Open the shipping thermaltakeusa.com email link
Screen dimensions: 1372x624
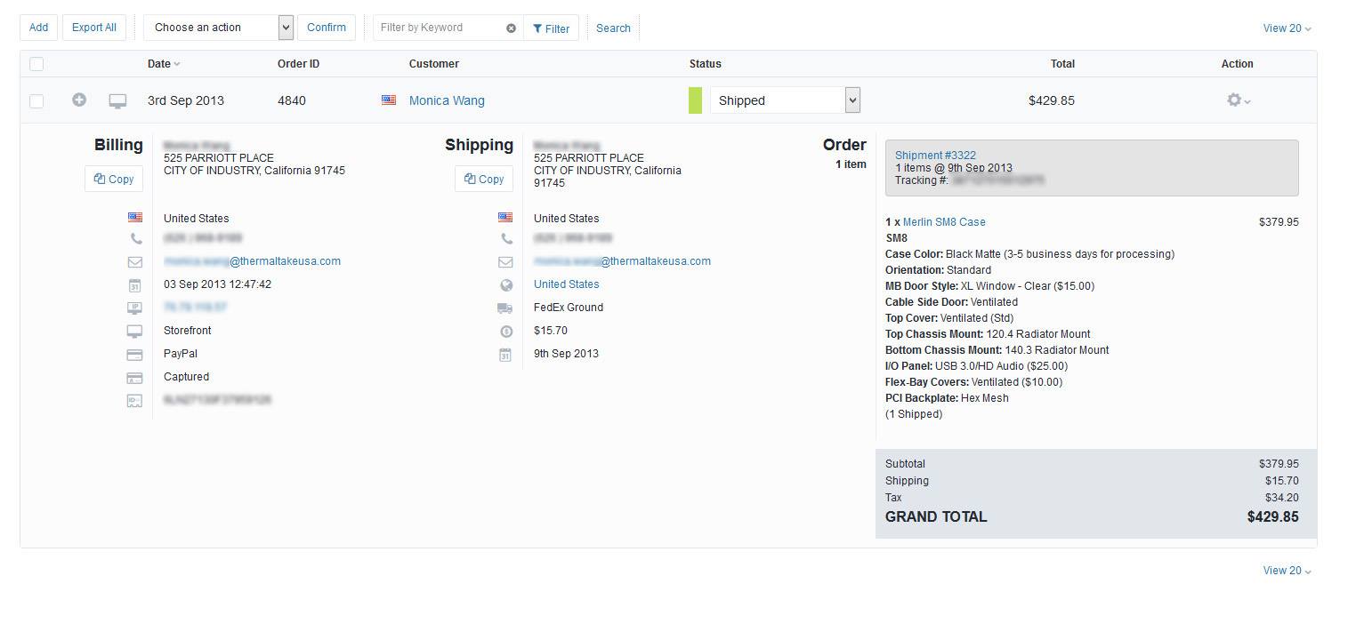622,261
